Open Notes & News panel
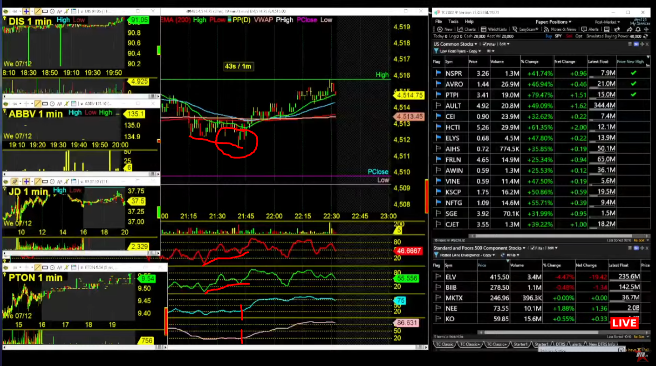 coord(560,29)
